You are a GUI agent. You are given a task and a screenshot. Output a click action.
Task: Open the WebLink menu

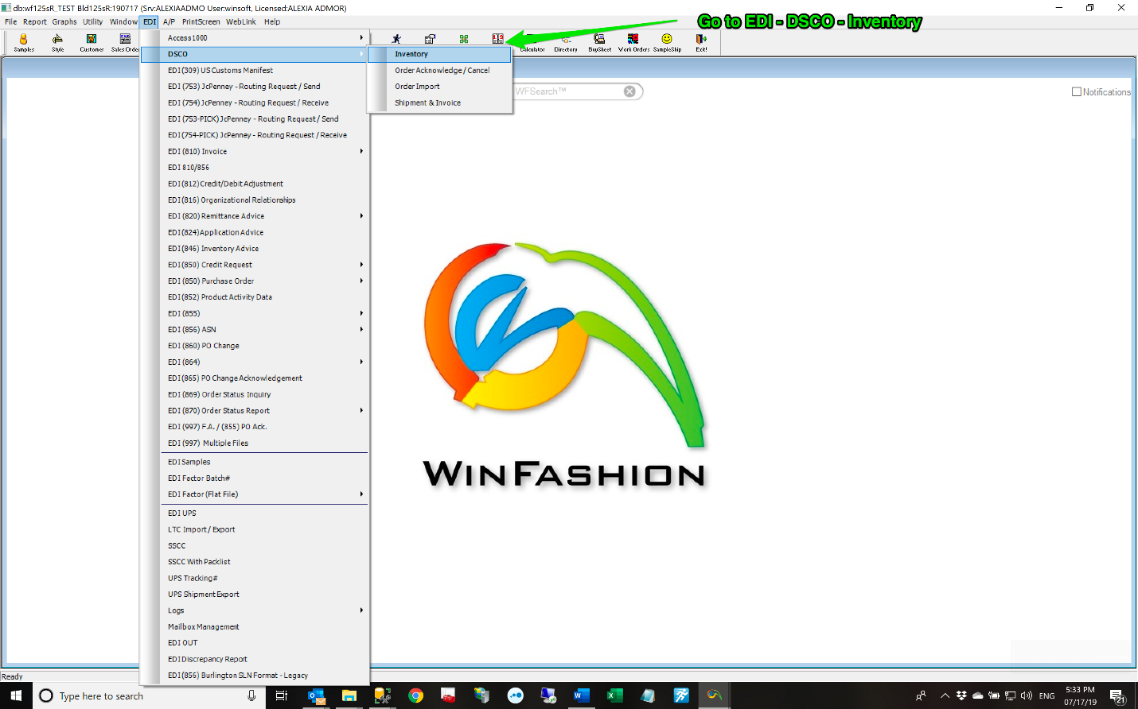click(x=240, y=21)
